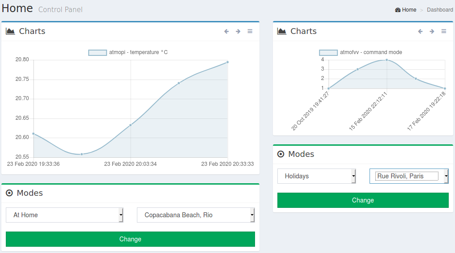Click the area chart icon beside right Charts title
Image resolution: width=455 pixels, height=253 pixels.
(282, 31)
